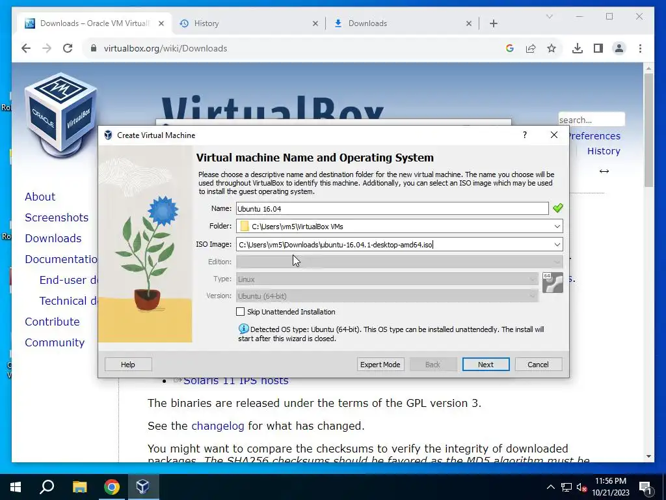Open the Community link in sidebar
The height and width of the screenshot is (500, 666).
(x=55, y=342)
